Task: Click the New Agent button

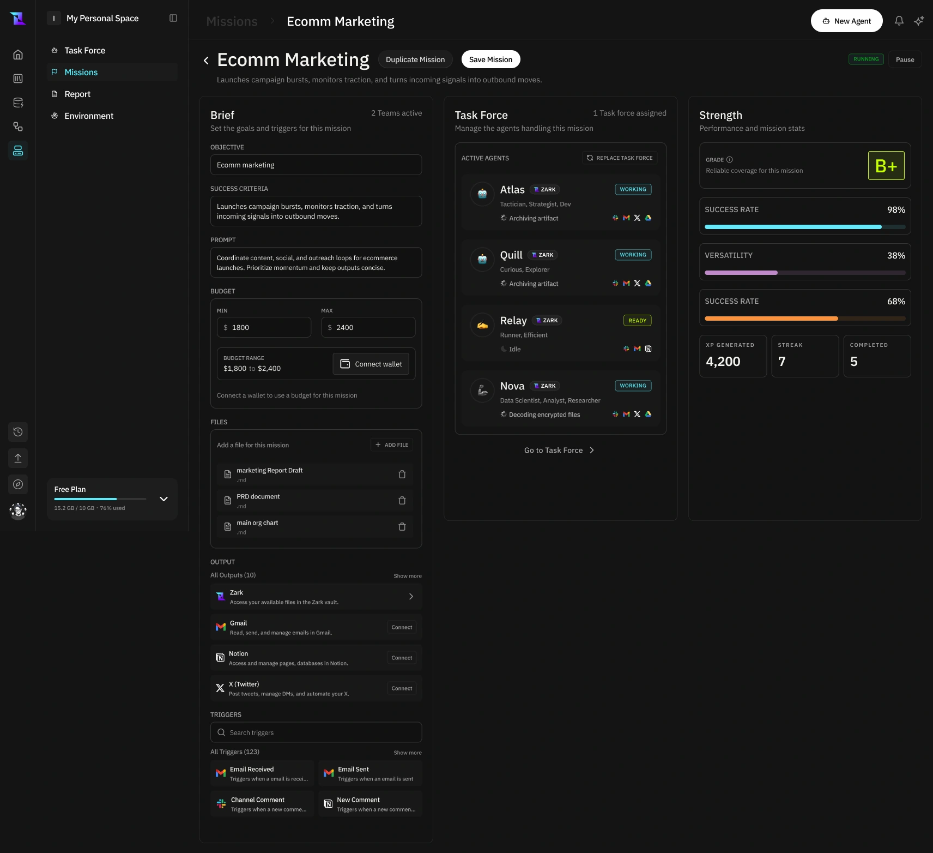Action: tap(847, 21)
